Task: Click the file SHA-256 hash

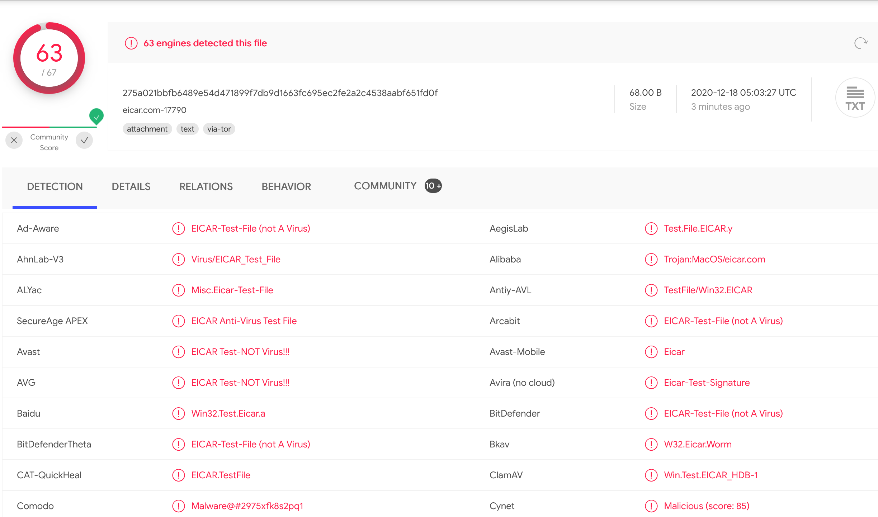Action: click(x=280, y=93)
